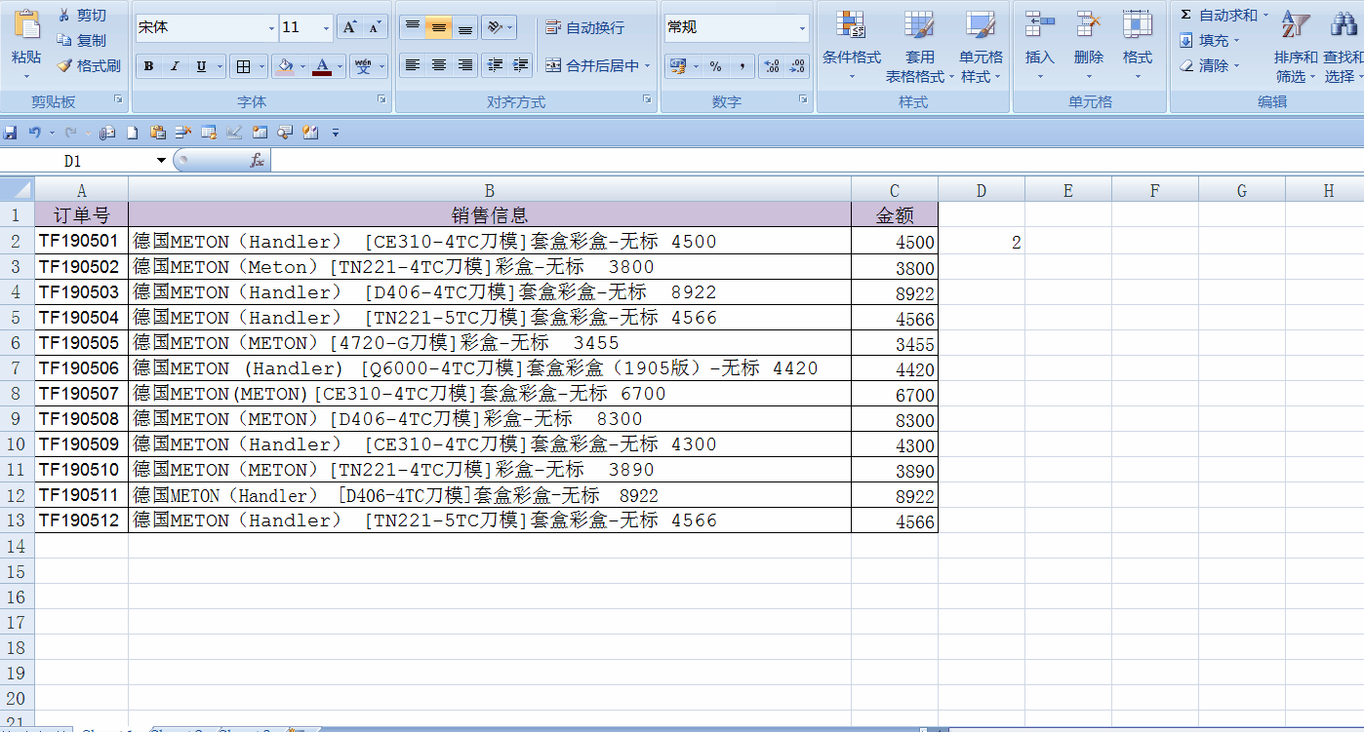Click the Undo arrow icon
Screen dimensions: 1364x732
34,133
